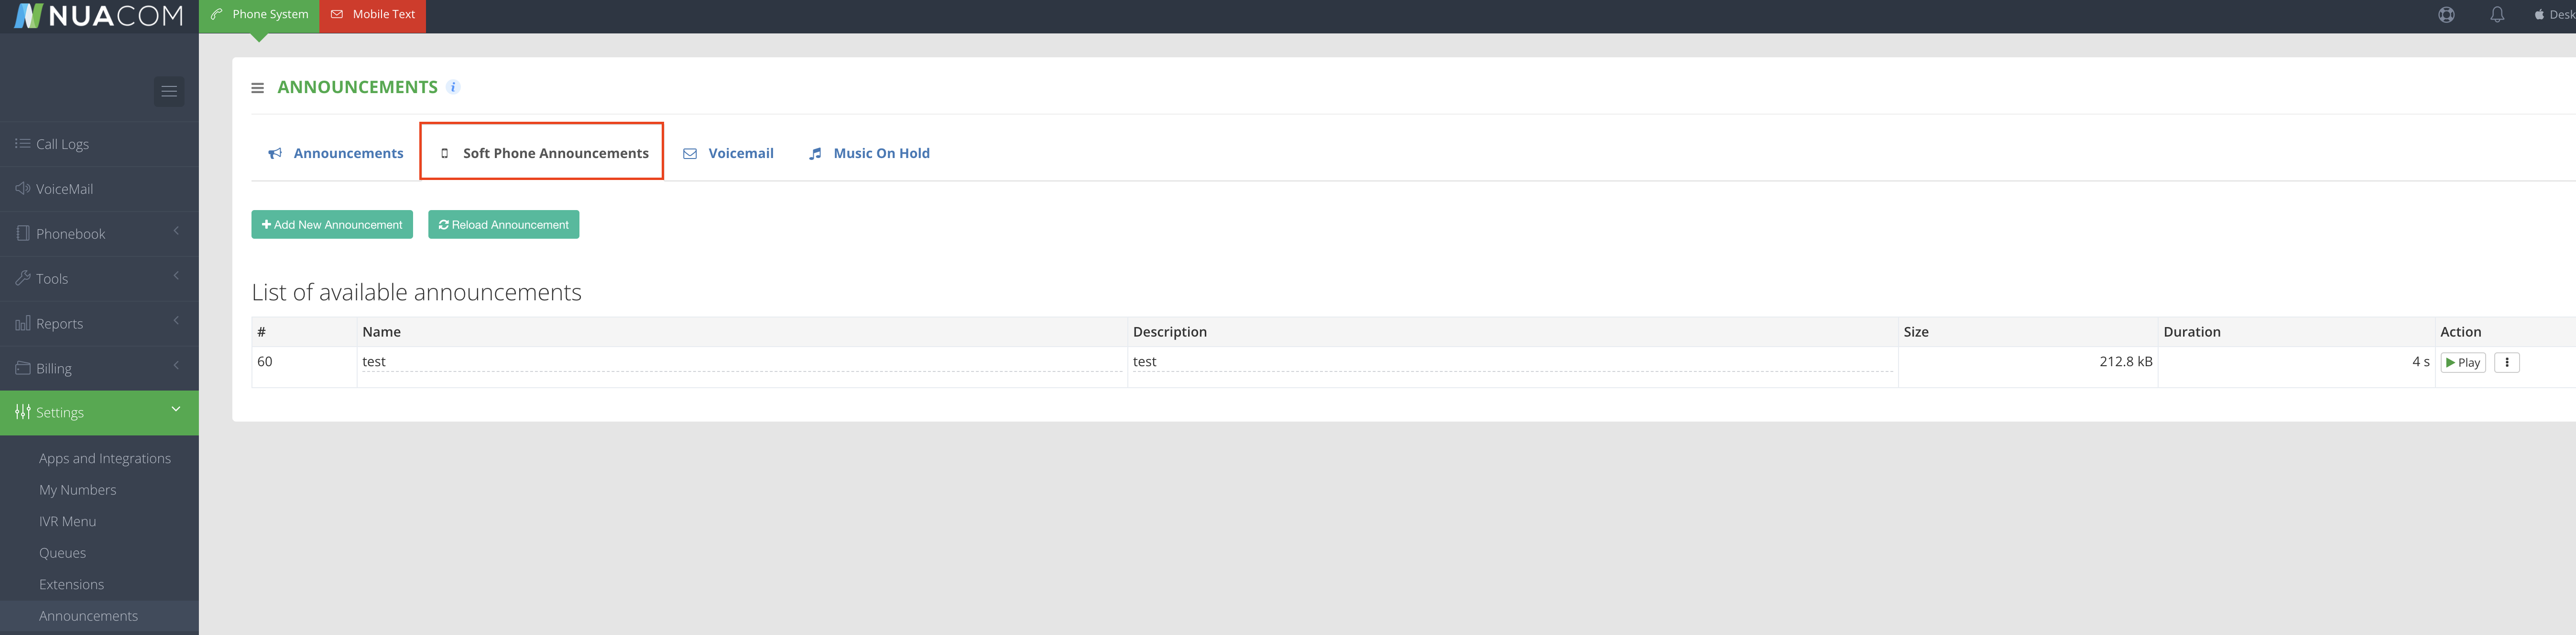Open the Phonebook menu item
2576x635 pixels.
[99, 233]
